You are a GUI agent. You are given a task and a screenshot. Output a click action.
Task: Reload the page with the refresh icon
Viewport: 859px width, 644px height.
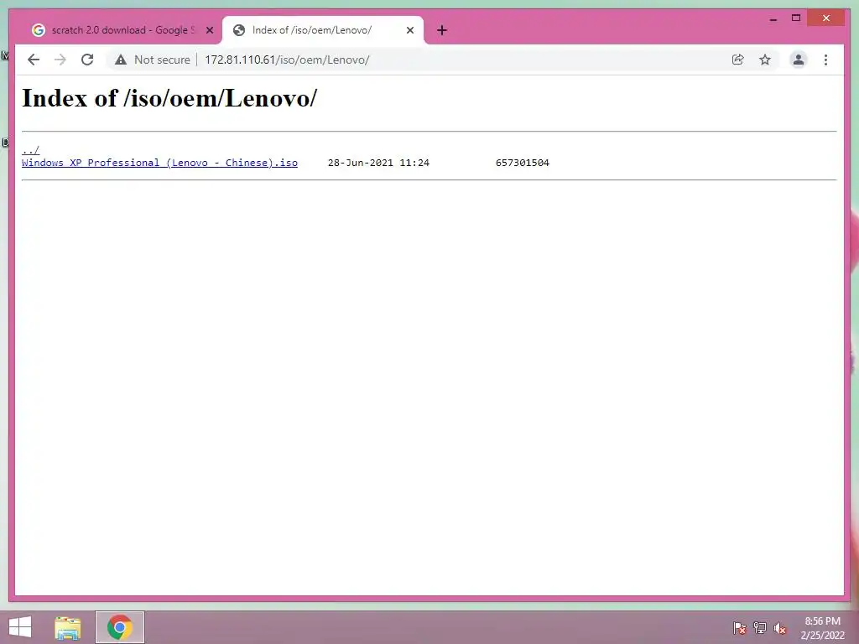click(87, 60)
